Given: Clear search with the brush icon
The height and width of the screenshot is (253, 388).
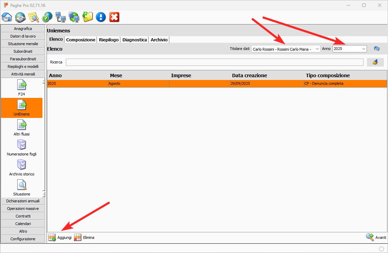Looking at the screenshot, I should [x=375, y=62].
